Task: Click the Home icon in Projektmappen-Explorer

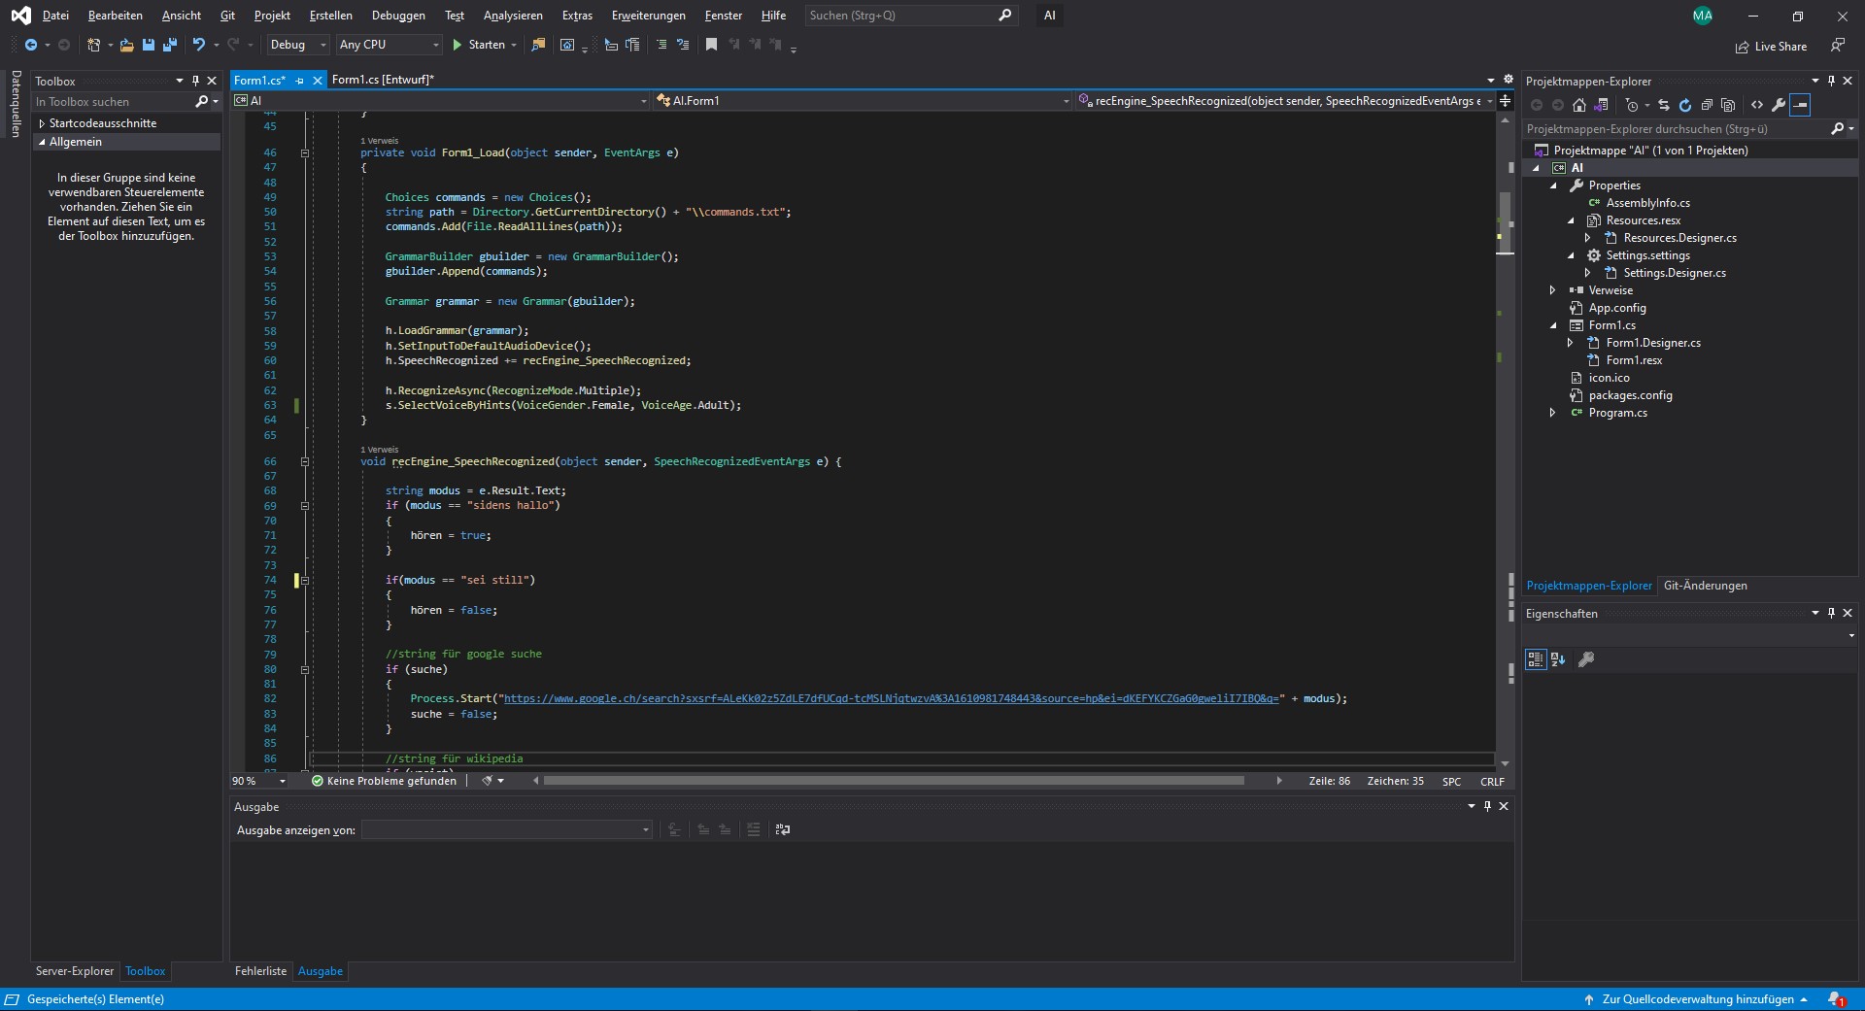Action: tap(1579, 105)
